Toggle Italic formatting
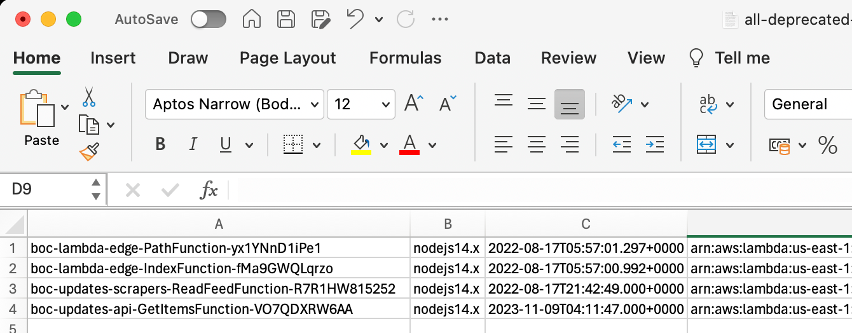 coord(193,145)
